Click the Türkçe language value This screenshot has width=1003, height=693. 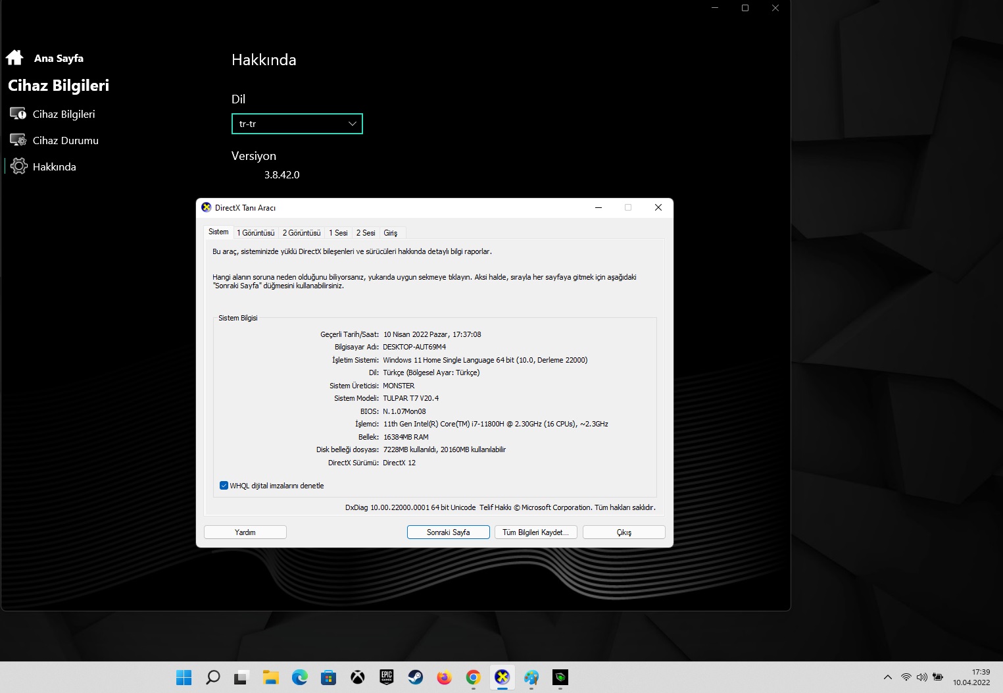tap(431, 372)
